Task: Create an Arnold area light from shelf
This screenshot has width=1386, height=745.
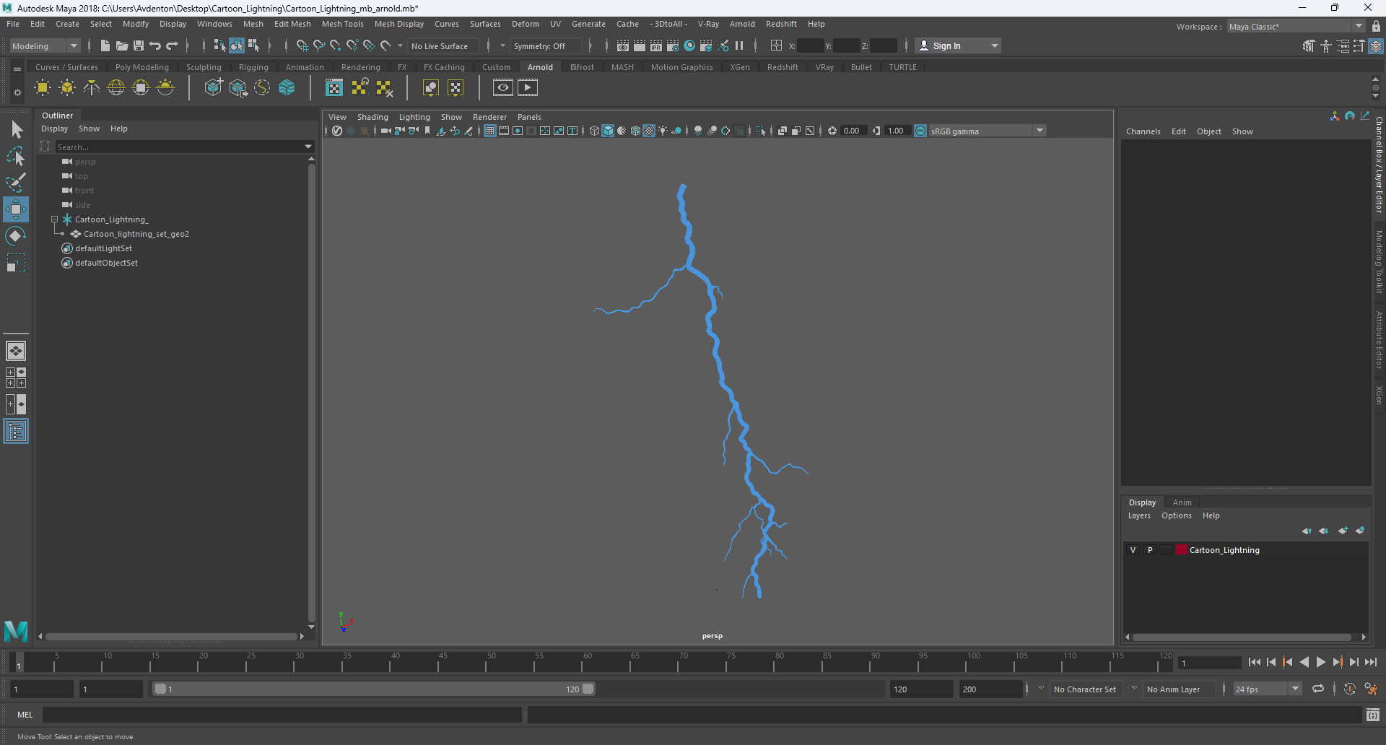Action: coord(43,88)
